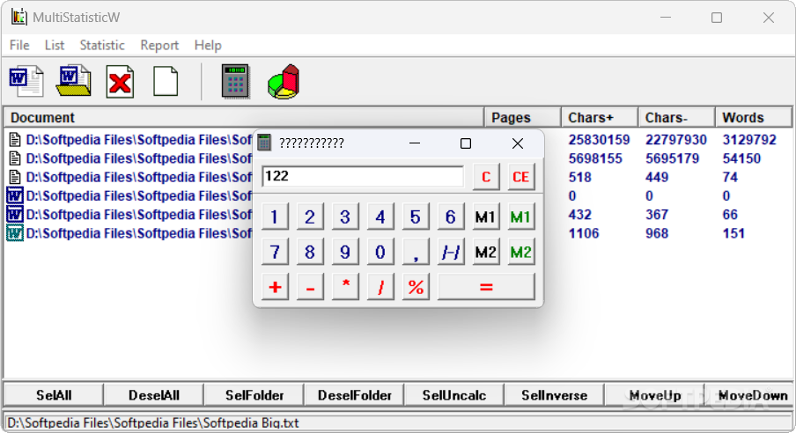Viewport: 796px width, 433px height.
Task: Click calculator digit 9 button
Action: point(344,252)
